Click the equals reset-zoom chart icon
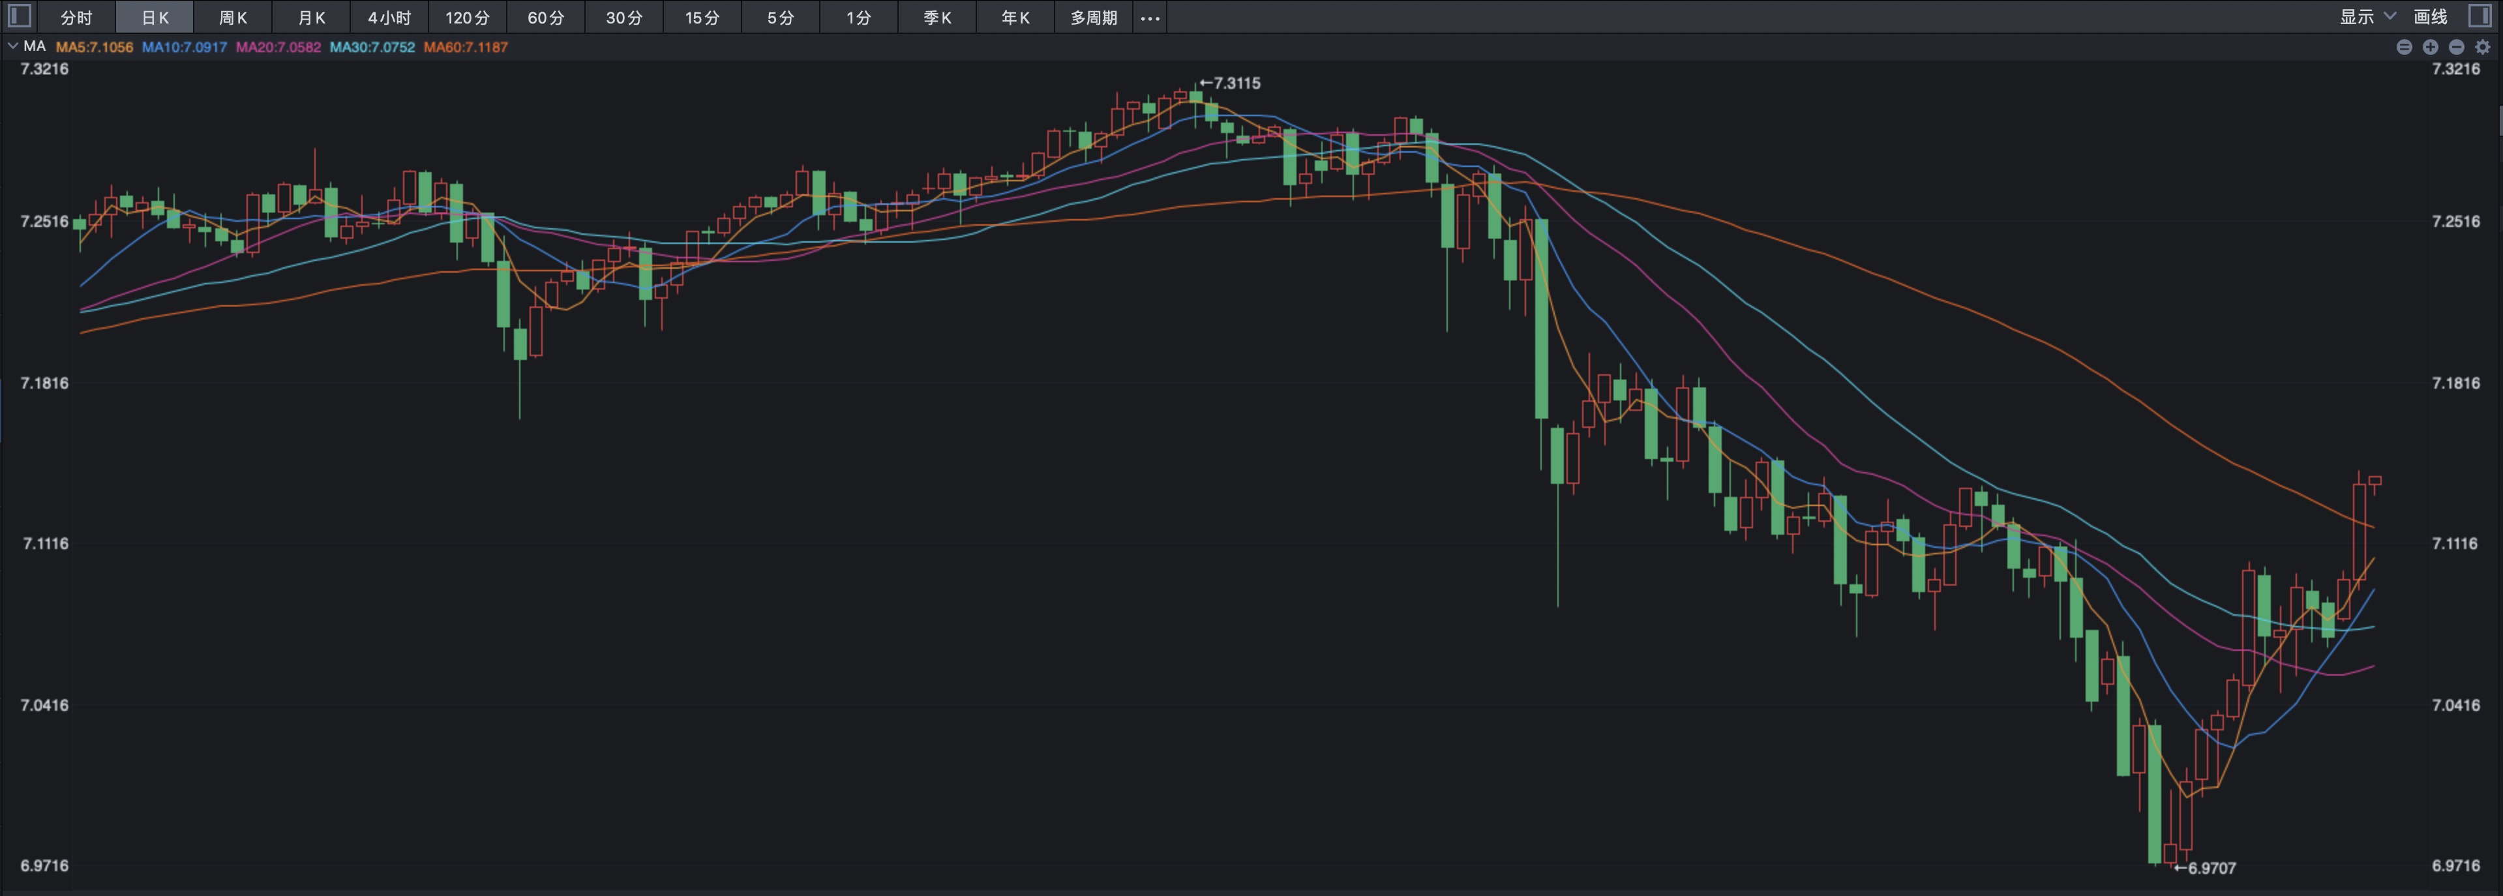Screen dimensions: 2503x896 [2404, 47]
